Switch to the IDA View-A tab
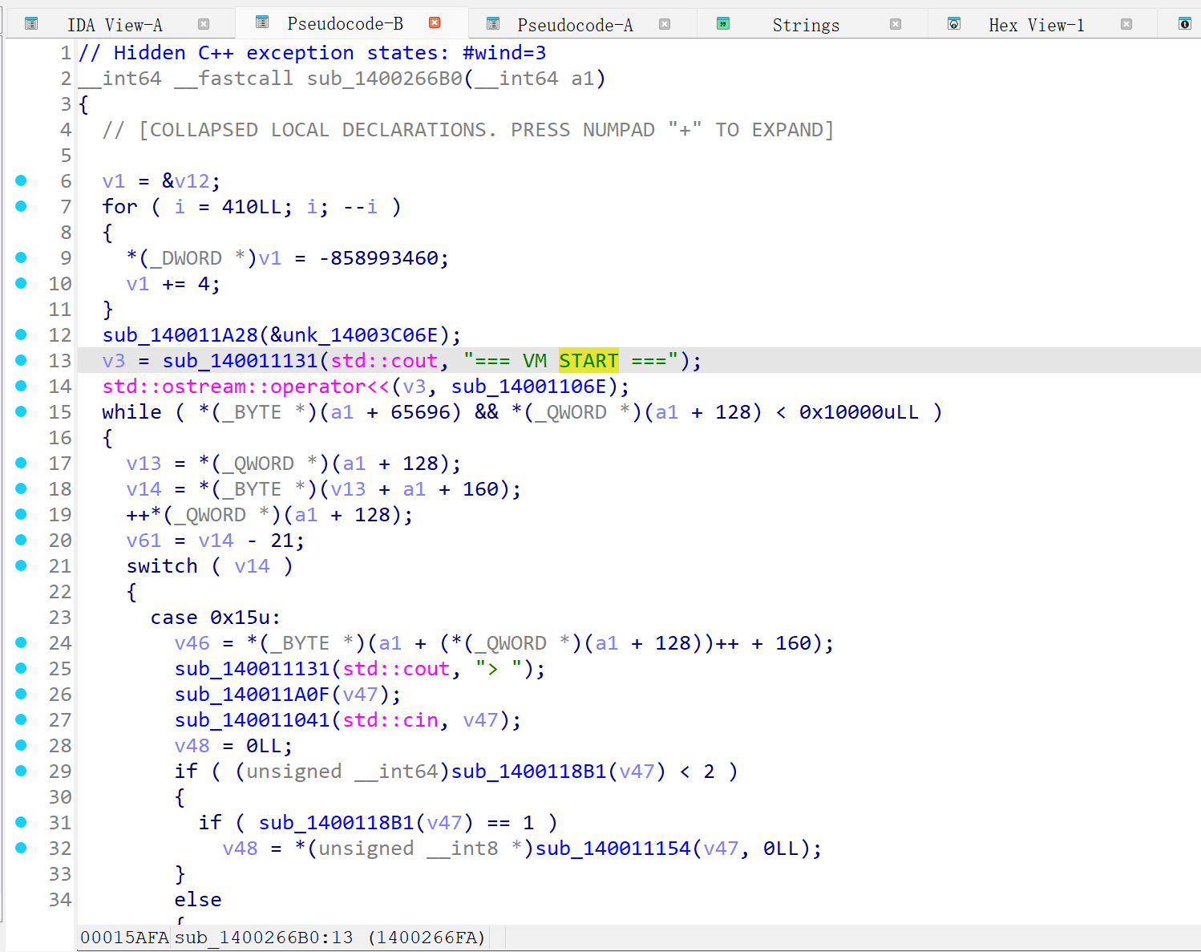The width and height of the screenshot is (1201, 952). click(115, 25)
